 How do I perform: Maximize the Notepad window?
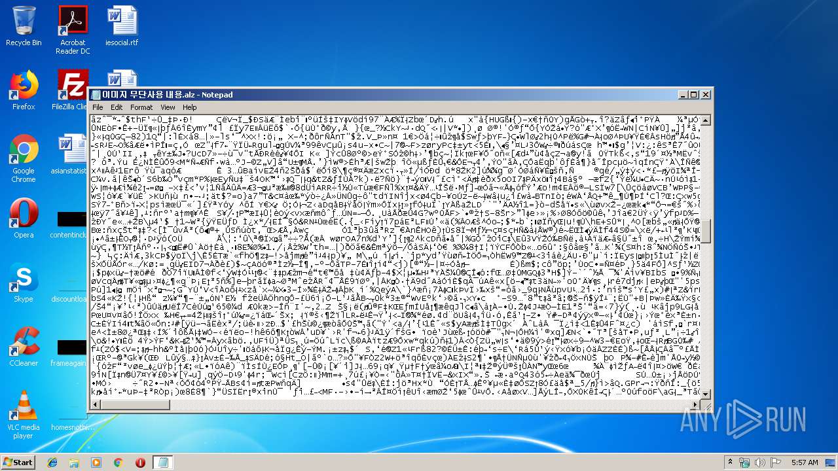(694, 95)
